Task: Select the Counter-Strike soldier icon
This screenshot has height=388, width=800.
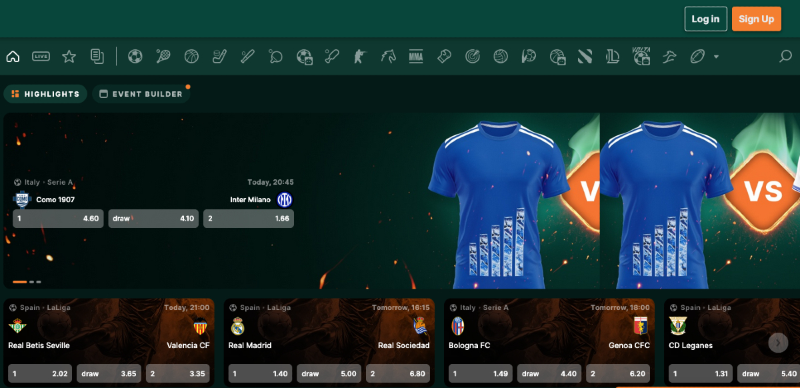Action: pos(360,57)
